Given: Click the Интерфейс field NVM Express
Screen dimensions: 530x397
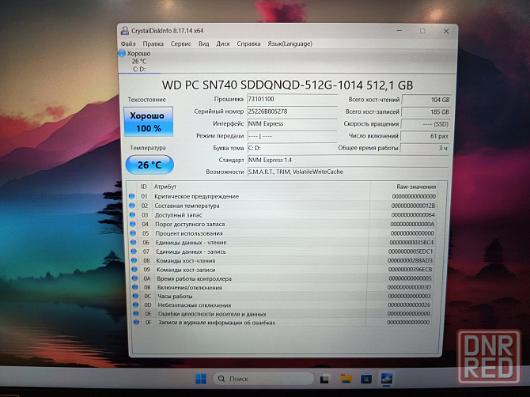Looking at the screenshot, I should click(292, 123).
